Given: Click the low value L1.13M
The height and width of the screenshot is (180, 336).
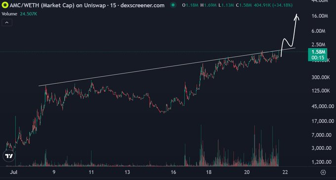Looking at the screenshot, I should coord(226,5).
